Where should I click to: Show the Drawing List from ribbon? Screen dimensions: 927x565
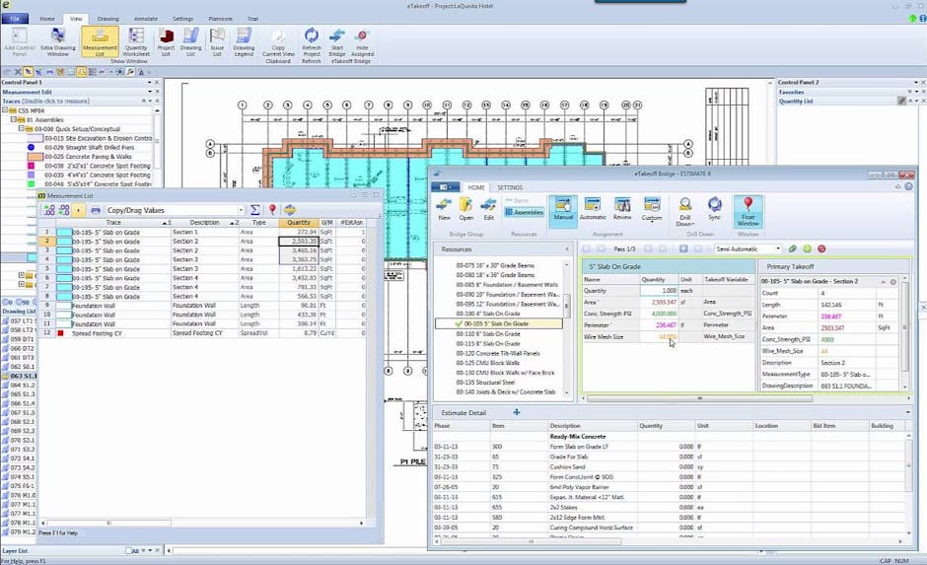click(x=190, y=42)
